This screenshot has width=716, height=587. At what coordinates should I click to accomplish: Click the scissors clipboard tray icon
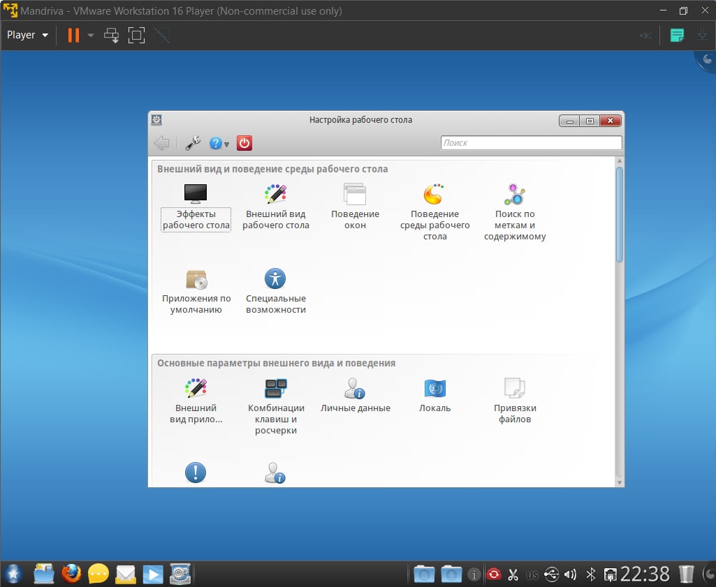(513, 574)
